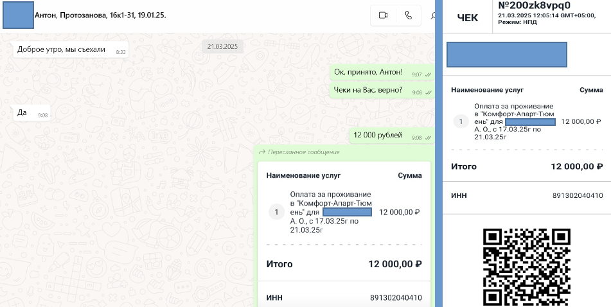Viewport: 611px width, 307px height.
Task: Click read checkmarks on 'Ок, принято, Антон!'
Action: click(429, 75)
